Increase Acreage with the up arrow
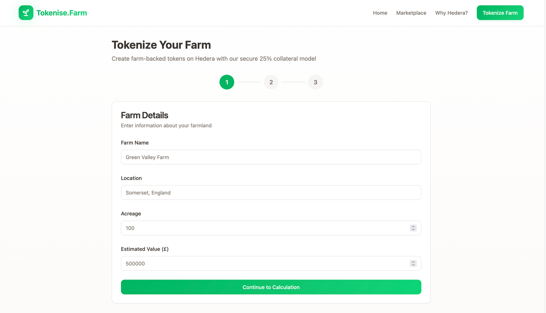Screen dimensions: 546x313 click(x=413, y=227)
